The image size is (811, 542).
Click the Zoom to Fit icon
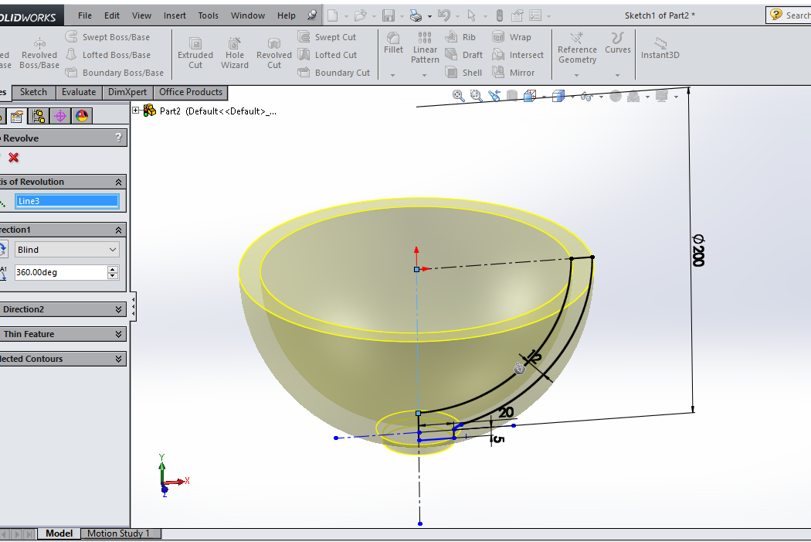(x=458, y=95)
